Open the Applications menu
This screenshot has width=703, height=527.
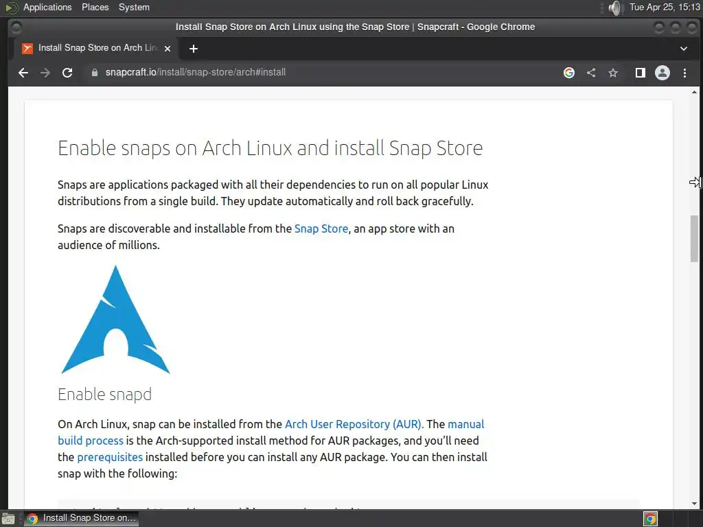tap(47, 7)
